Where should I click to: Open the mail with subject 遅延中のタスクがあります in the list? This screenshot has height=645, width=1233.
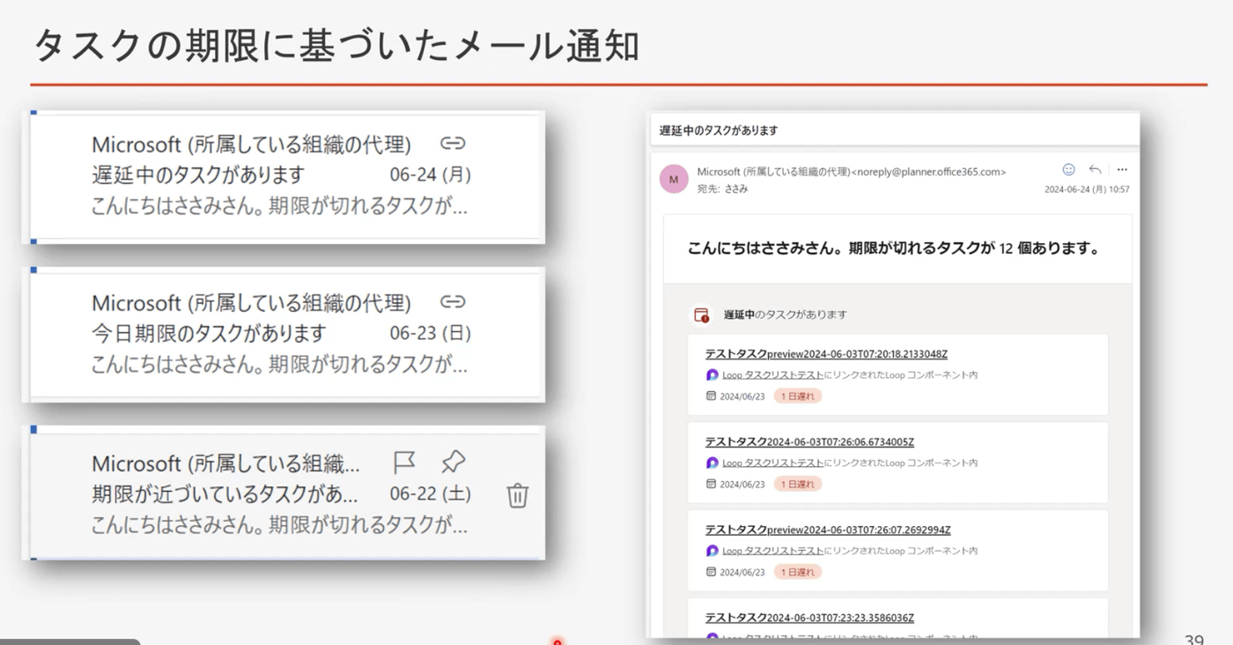[x=198, y=174]
